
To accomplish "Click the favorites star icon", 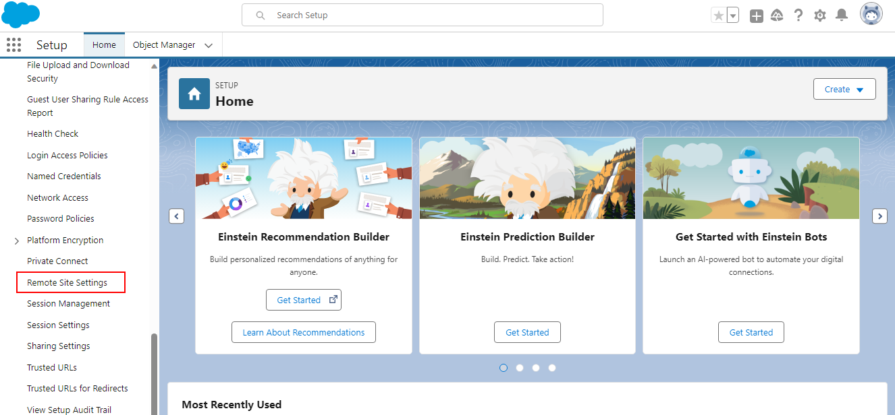I will 719,15.
